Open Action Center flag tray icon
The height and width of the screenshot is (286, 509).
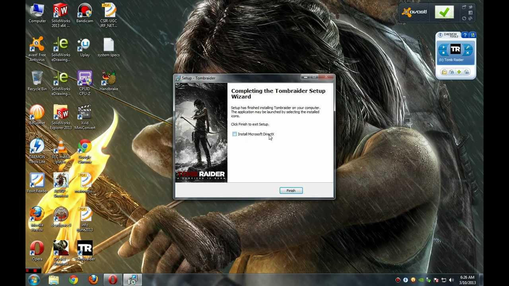tap(436, 280)
